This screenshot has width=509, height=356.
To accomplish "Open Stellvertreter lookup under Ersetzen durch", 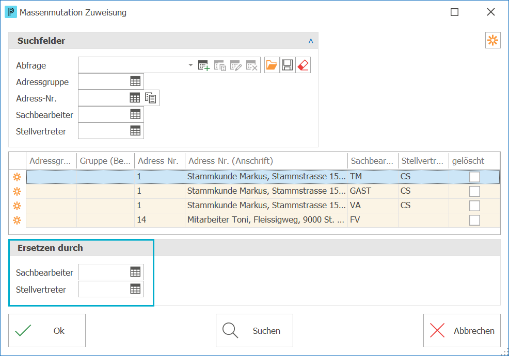I will tap(135, 289).
